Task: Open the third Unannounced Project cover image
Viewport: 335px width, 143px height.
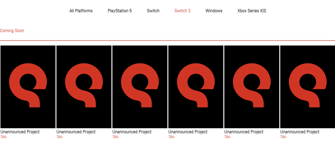Action: (140, 87)
